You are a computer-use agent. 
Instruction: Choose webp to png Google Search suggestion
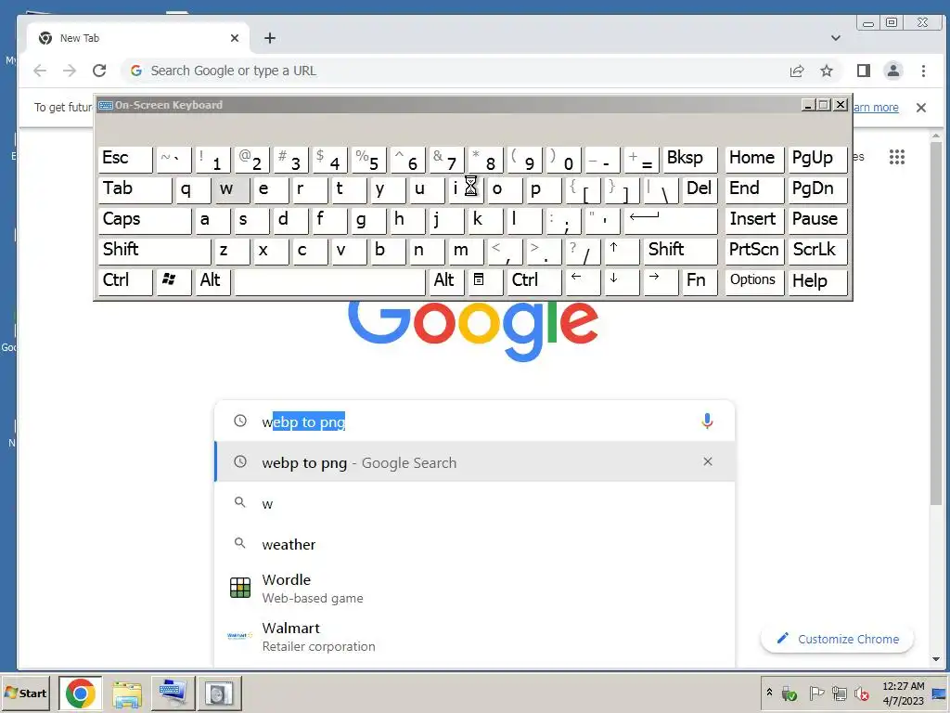point(475,462)
